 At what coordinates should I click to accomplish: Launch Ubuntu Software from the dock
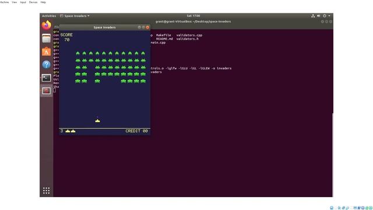pyautogui.click(x=46, y=51)
